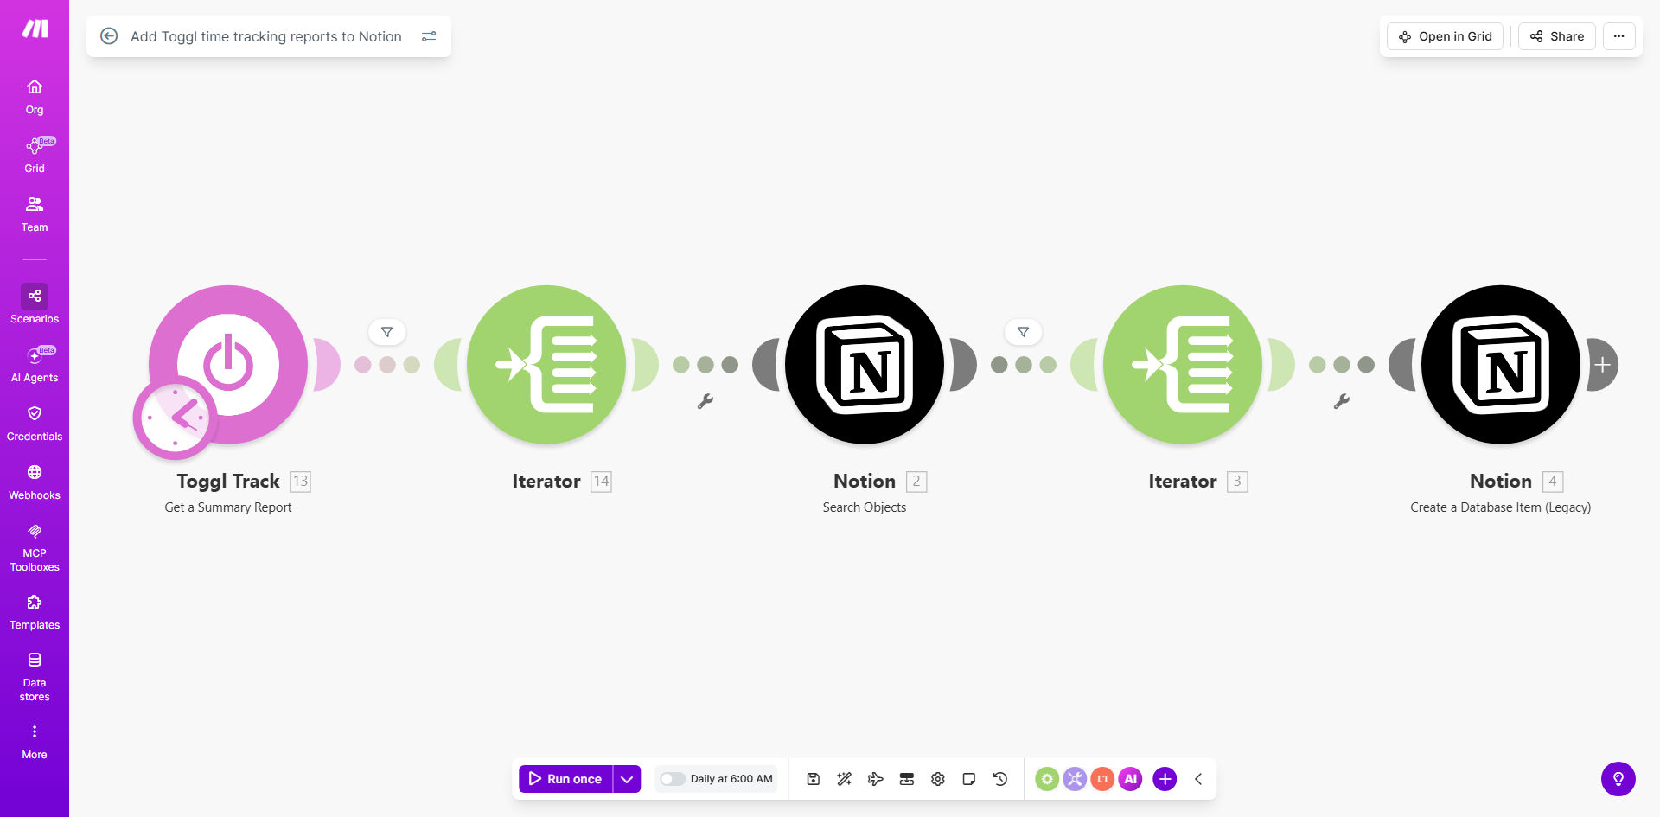Open the AI tools icon
1660x817 pixels.
pos(1130,779)
